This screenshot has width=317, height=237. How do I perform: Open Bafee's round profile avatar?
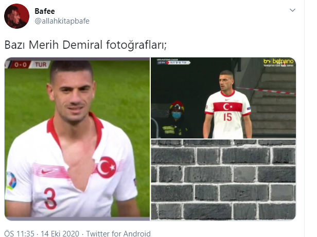click(x=16, y=16)
